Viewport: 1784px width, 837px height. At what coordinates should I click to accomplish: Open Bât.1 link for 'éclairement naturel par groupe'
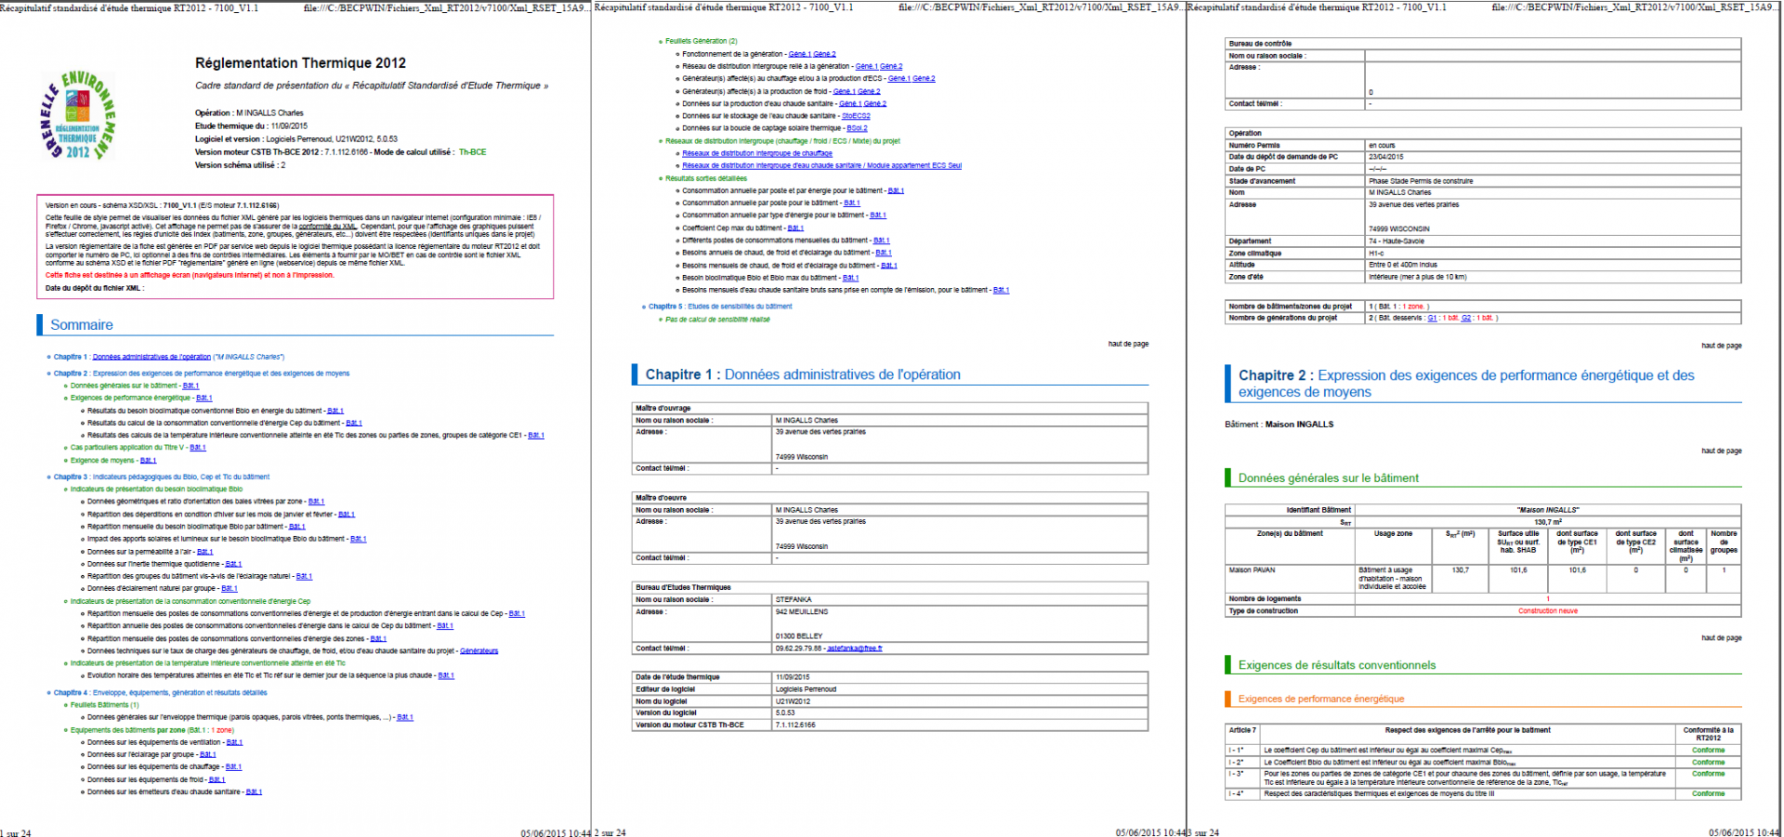point(229,588)
